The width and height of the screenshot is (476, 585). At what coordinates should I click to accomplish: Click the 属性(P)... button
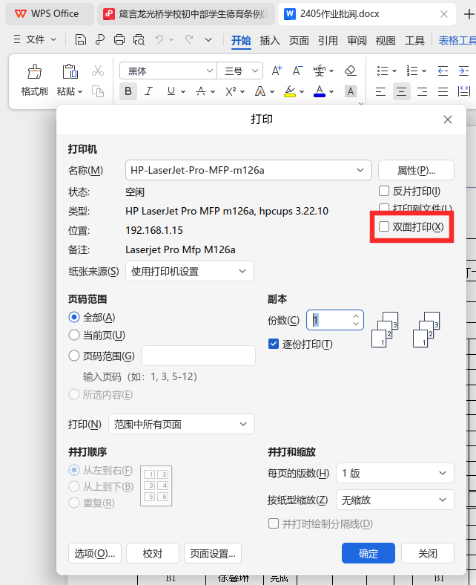[x=416, y=170]
